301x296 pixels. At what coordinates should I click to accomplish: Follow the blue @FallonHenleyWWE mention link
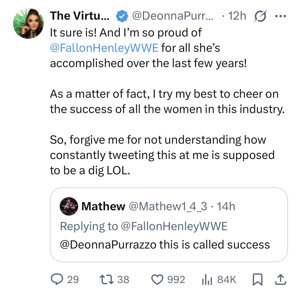click(104, 48)
